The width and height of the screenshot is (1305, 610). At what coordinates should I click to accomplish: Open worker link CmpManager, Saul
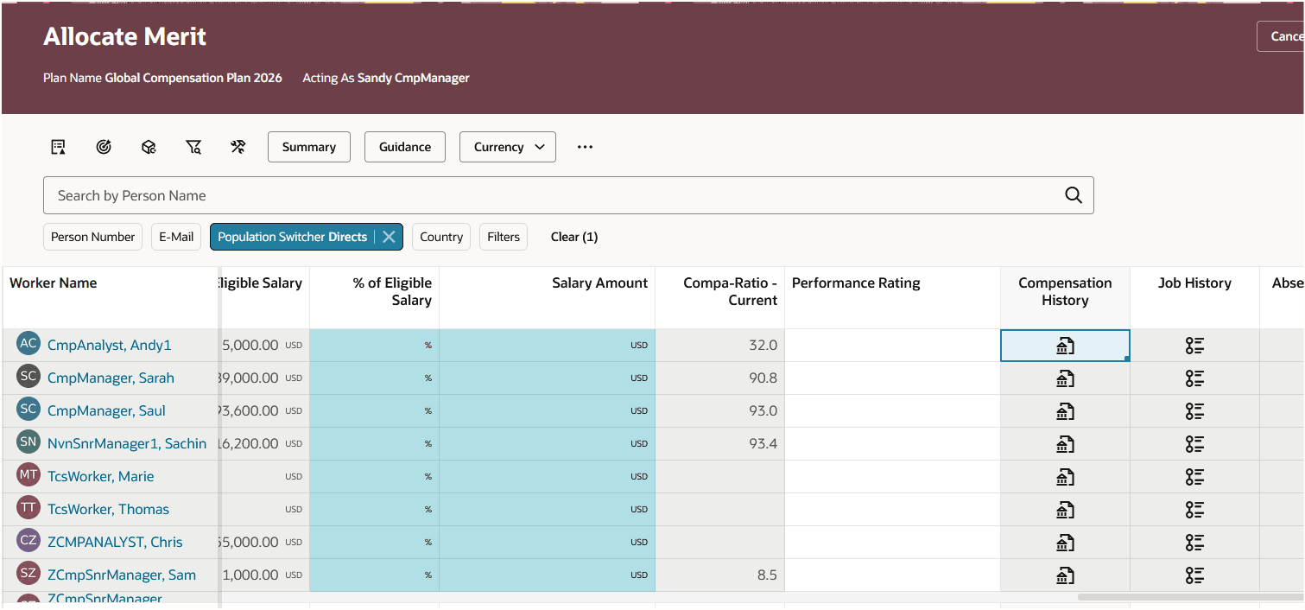106,411
